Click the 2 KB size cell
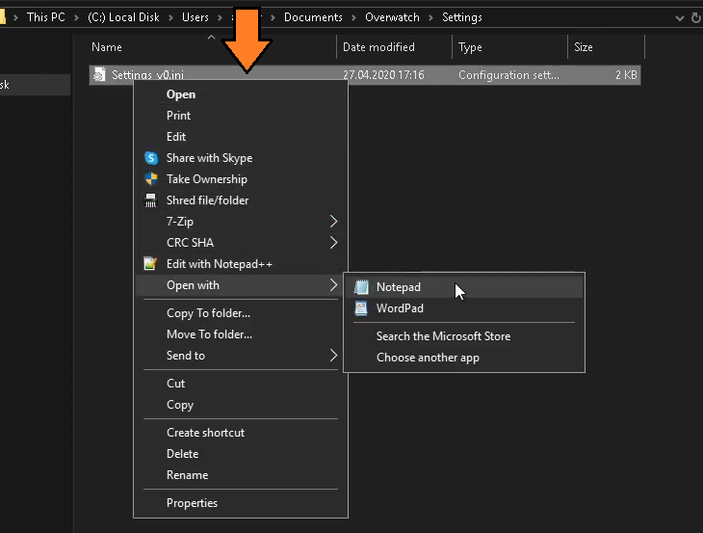 point(626,75)
